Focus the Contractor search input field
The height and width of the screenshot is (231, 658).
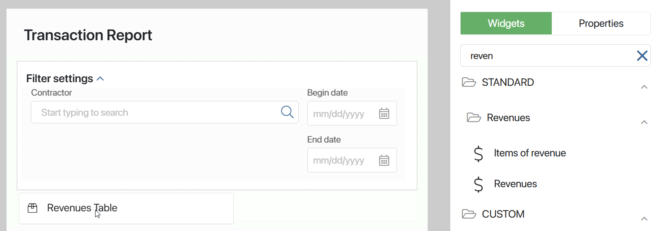tap(165, 112)
